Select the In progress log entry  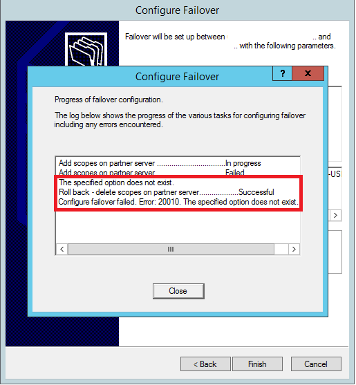pos(160,163)
